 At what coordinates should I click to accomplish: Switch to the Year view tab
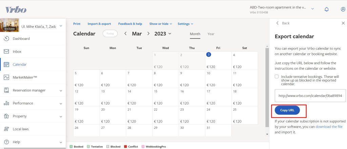(211, 34)
